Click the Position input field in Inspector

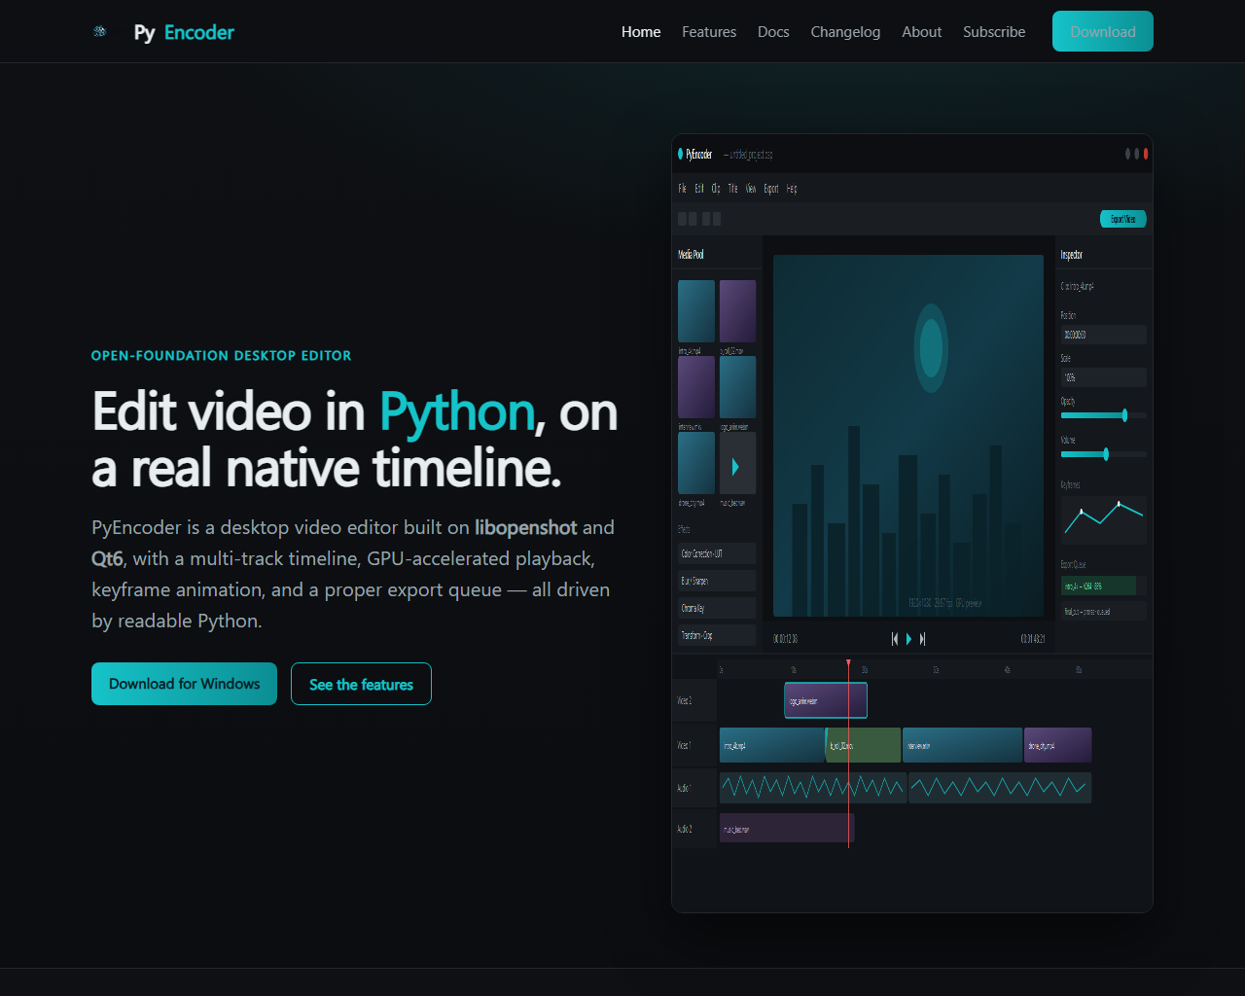pyautogui.click(x=1104, y=335)
